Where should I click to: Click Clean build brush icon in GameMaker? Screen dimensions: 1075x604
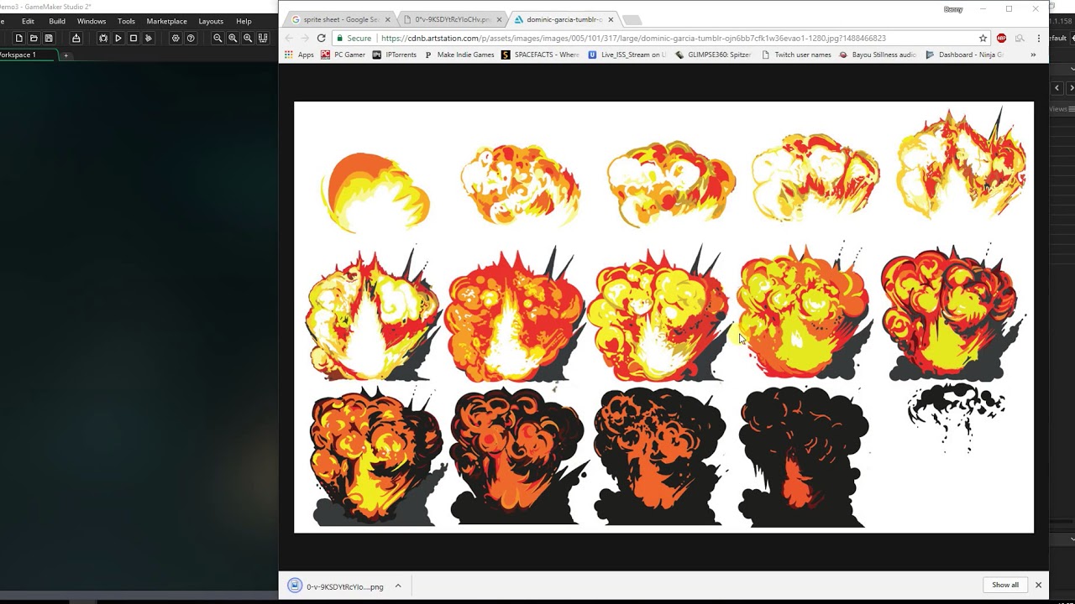pyautogui.click(x=149, y=38)
